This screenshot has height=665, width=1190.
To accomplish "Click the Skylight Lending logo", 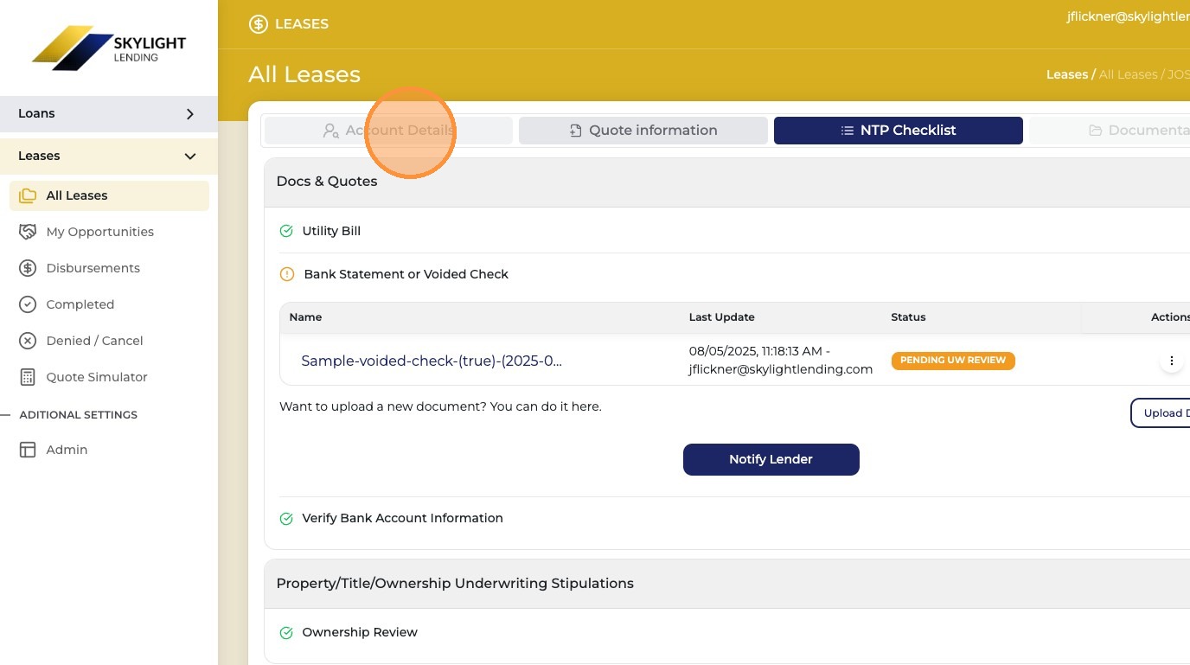I will coord(109,48).
